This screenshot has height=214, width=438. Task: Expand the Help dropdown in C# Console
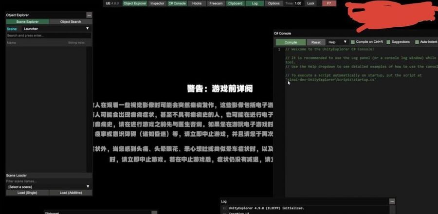(337, 42)
